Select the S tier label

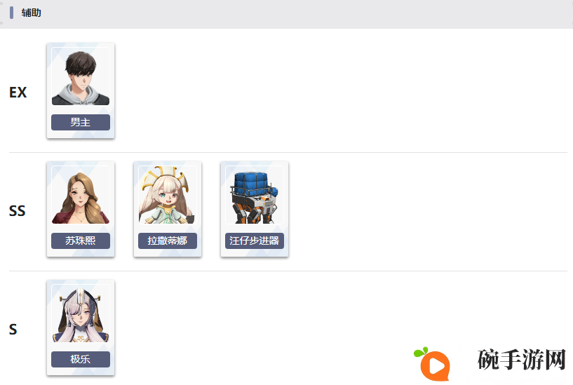[x=13, y=330]
